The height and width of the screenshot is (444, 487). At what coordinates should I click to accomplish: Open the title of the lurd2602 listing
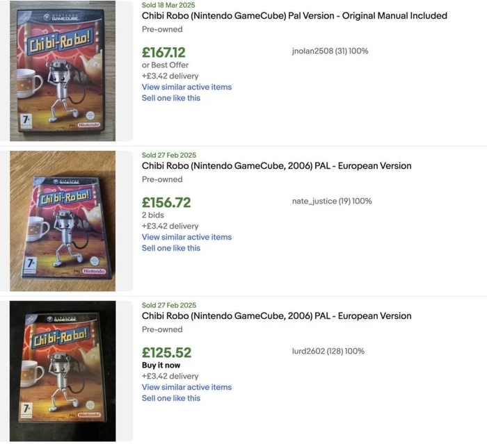coord(276,316)
